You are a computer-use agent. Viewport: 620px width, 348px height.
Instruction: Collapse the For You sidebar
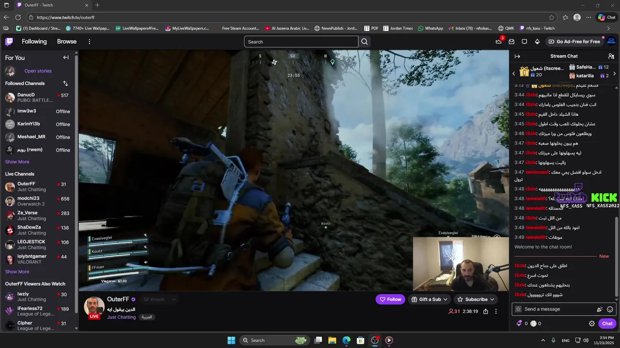click(x=66, y=58)
